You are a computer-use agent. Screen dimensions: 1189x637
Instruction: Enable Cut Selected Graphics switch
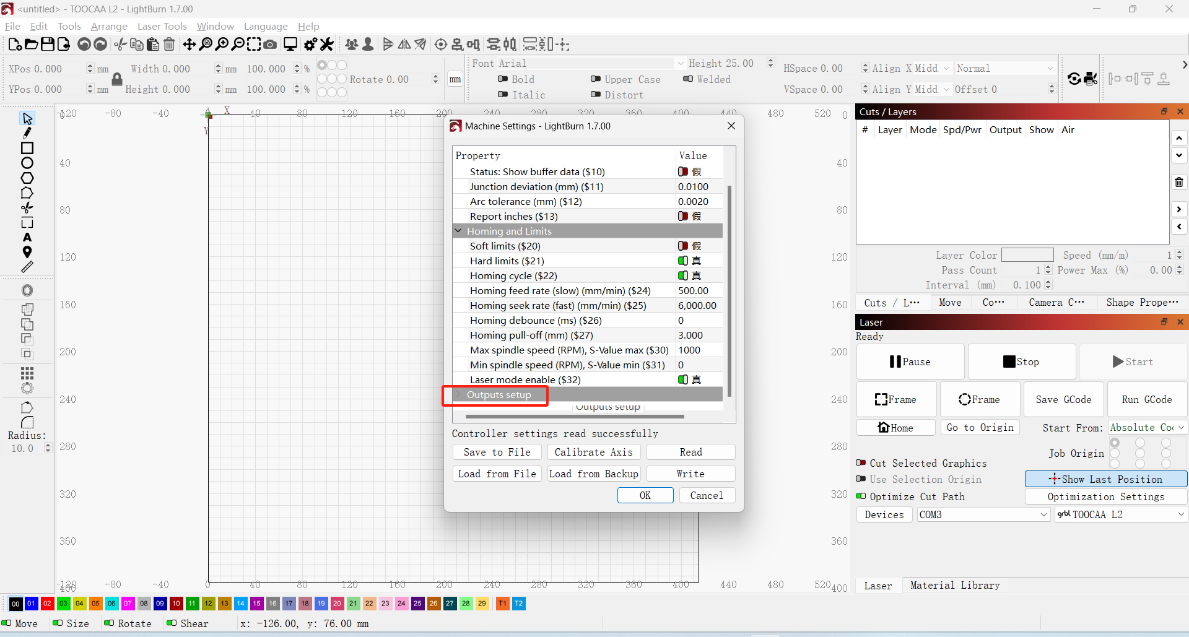[x=861, y=462]
